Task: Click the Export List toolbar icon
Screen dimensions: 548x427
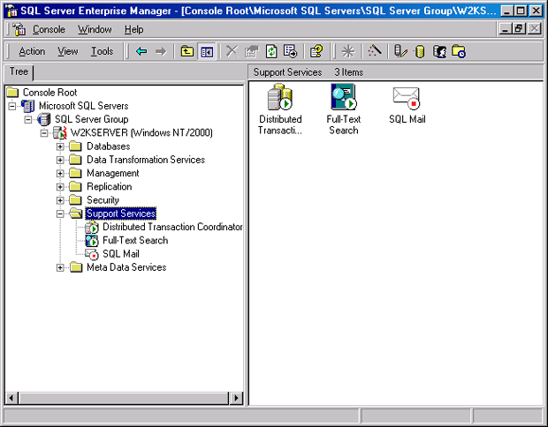Action: (x=291, y=52)
